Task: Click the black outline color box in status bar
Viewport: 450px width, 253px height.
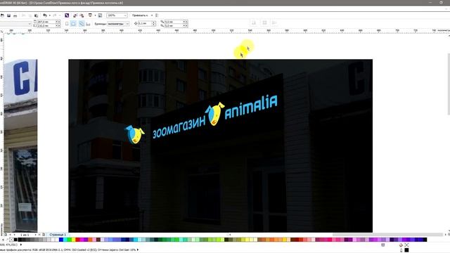Action: click(406, 250)
